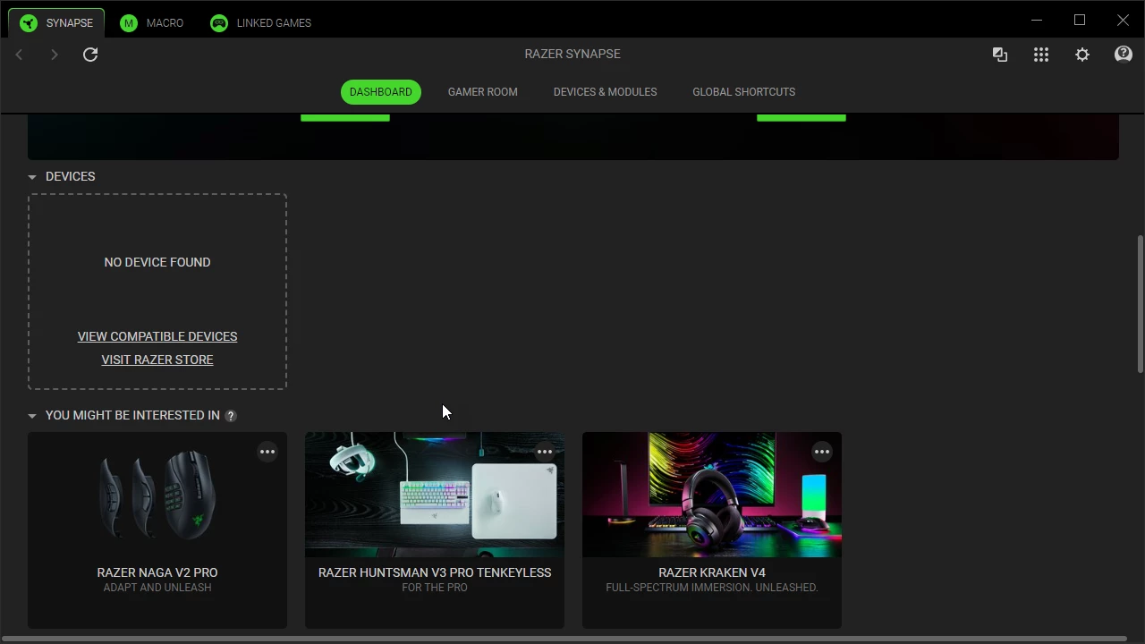The width and height of the screenshot is (1145, 644).
Task: Switch to the Gamer Room tab
Action: 483,92
